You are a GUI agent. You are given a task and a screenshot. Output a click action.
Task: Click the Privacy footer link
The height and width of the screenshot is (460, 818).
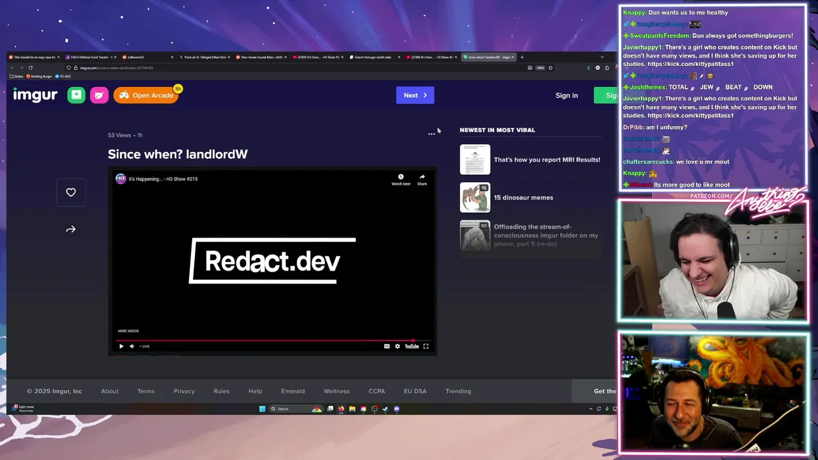point(184,391)
